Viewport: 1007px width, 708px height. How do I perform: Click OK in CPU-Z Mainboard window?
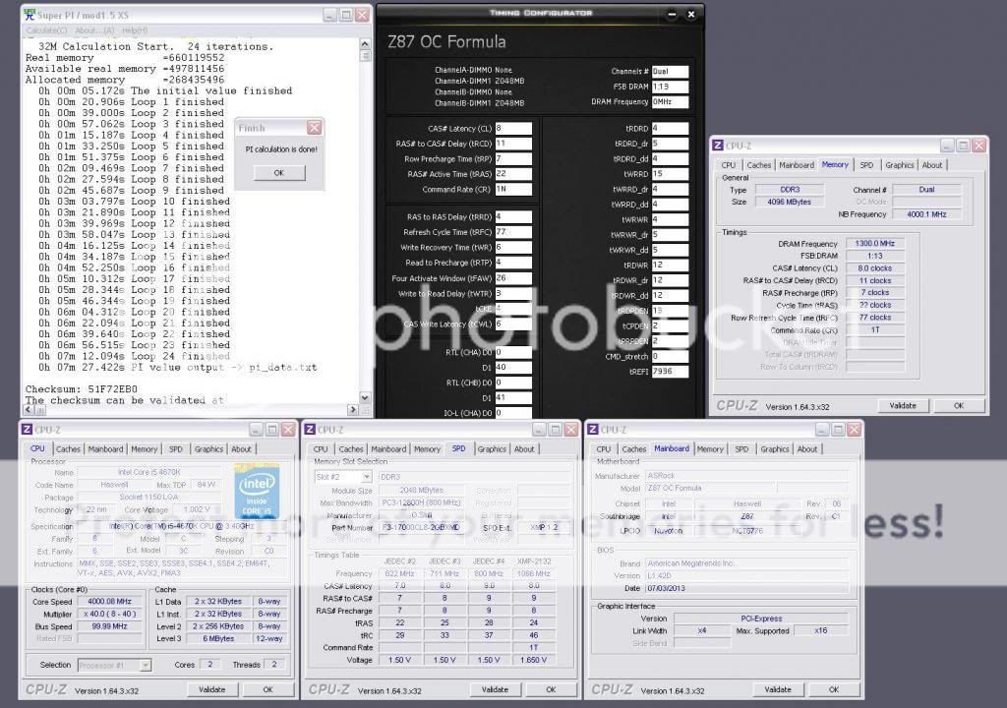(x=834, y=689)
